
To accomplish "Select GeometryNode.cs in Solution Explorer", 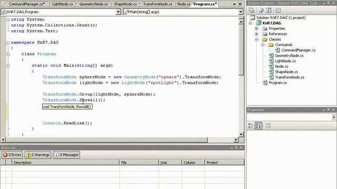I will [x=289, y=56].
